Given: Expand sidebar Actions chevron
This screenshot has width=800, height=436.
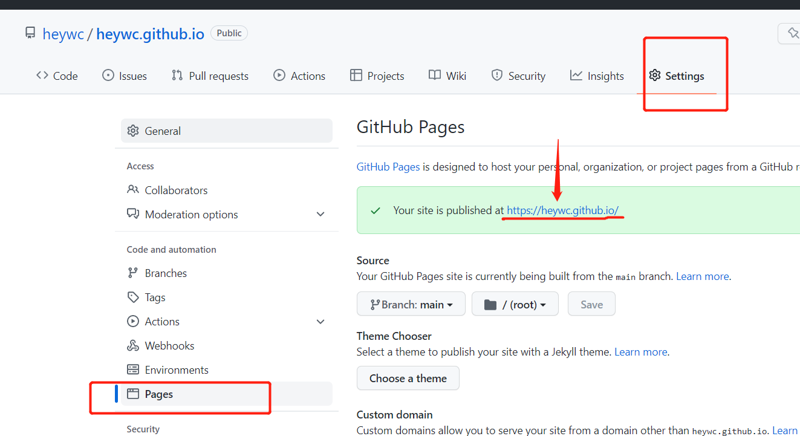Looking at the screenshot, I should click(320, 322).
